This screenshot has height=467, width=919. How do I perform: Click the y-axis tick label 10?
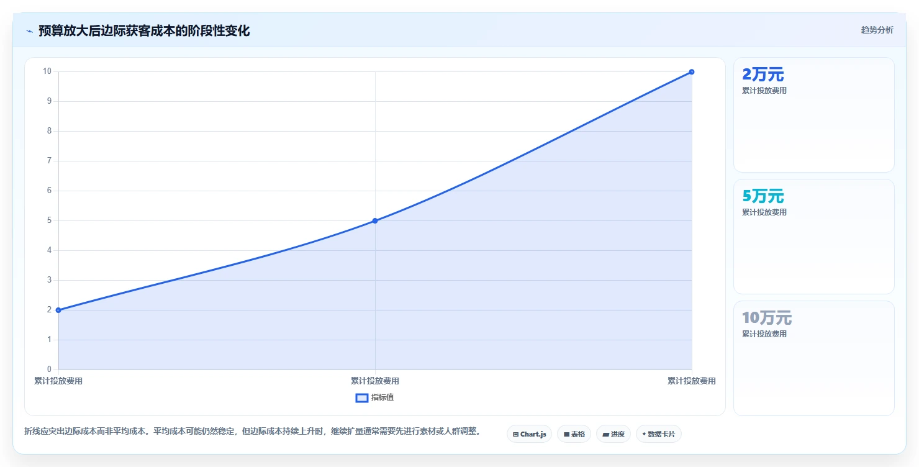click(x=47, y=71)
